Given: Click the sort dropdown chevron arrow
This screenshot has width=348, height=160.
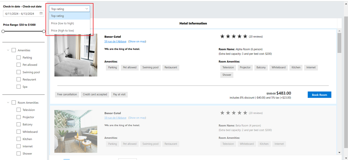Looking at the screenshot, I should (x=87, y=9).
